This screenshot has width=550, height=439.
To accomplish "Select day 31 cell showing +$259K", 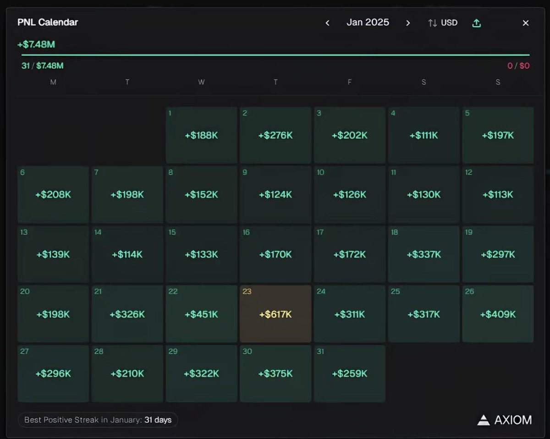I will coord(350,373).
